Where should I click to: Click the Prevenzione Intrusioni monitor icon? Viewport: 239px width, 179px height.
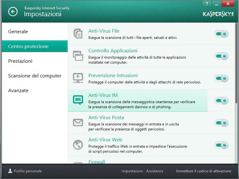pyautogui.click(x=78, y=78)
